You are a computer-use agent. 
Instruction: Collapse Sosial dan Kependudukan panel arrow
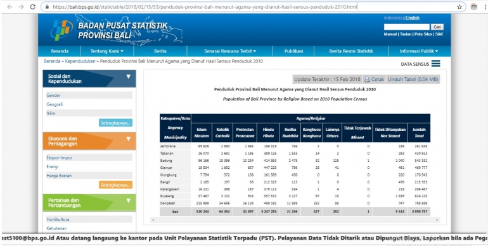click(129, 77)
